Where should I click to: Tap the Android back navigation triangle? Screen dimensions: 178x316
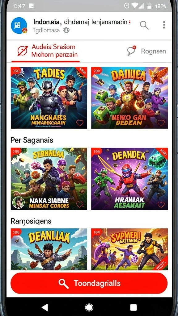tap(44, 308)
